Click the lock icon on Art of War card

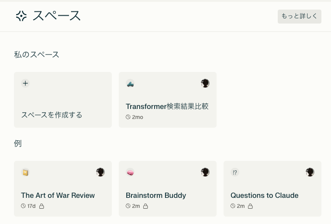click(41, 206)
